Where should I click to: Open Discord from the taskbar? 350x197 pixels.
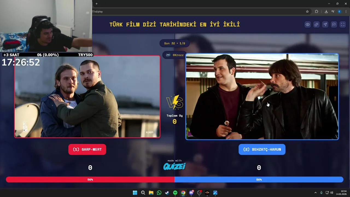coord(191,193)
